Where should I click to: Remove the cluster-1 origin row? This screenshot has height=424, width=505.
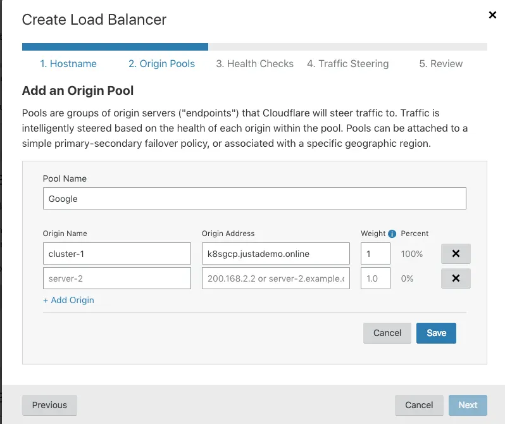point(456,254)
